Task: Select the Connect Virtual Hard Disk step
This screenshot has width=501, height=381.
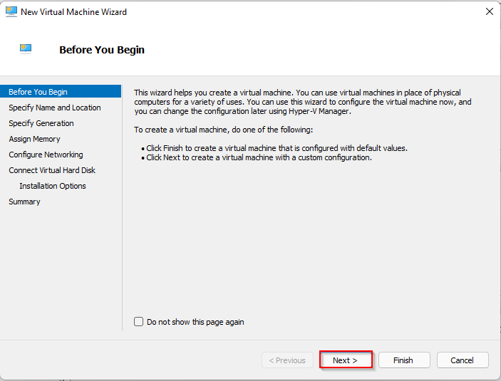Action: tap(52, 170)
